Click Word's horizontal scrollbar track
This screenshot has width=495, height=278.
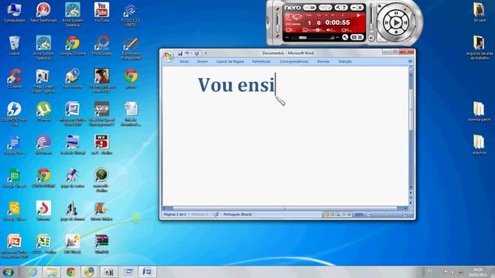click(x=284, y=208)
